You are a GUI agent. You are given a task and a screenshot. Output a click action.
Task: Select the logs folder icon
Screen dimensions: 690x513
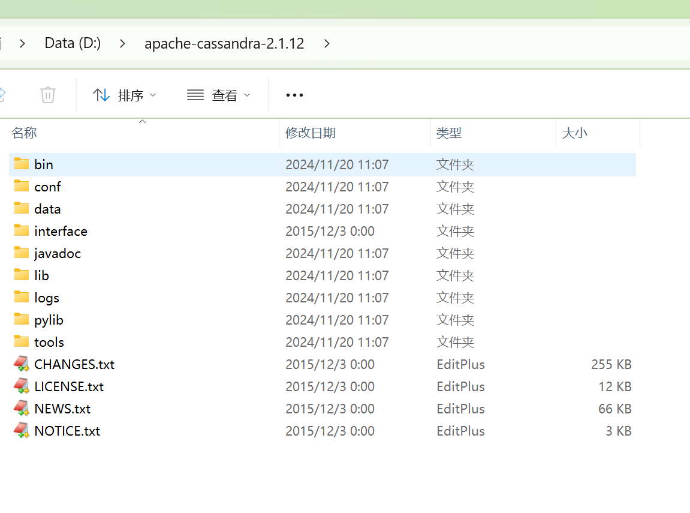point(21,297)
